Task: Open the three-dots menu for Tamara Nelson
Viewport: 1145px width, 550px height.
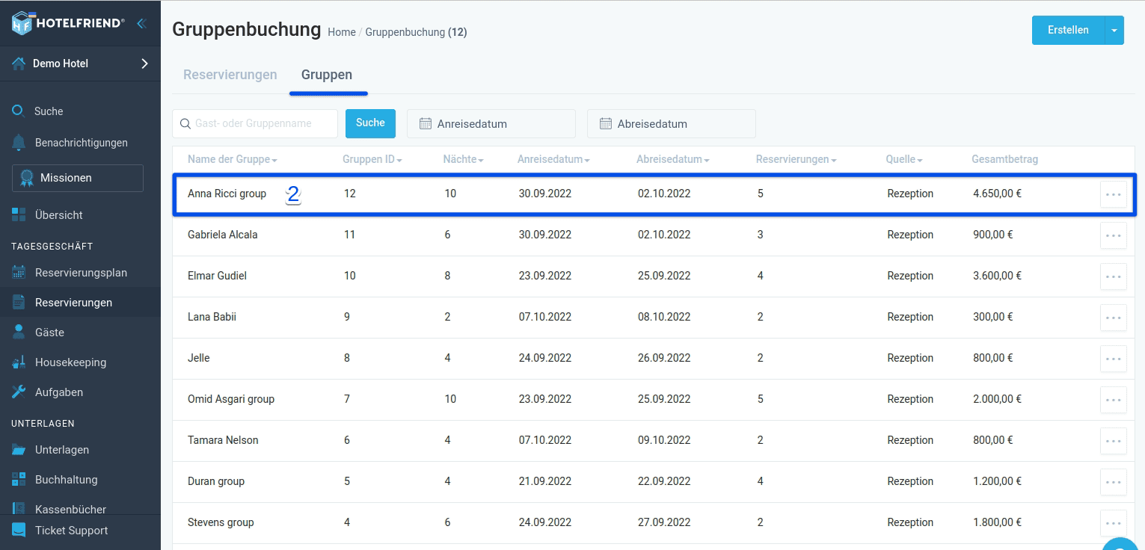Action: click(1114, 441)
